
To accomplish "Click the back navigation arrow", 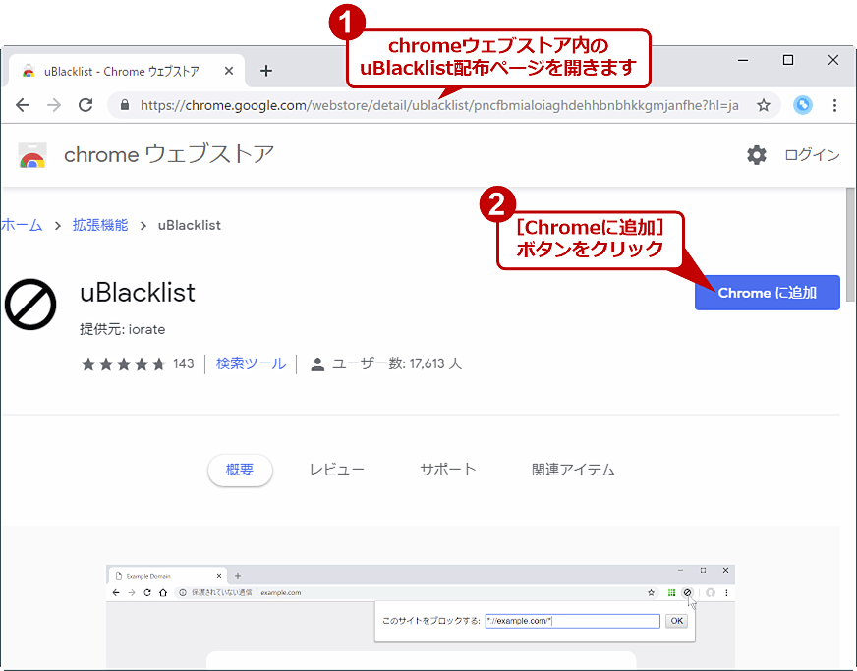I will coord(23,105).
